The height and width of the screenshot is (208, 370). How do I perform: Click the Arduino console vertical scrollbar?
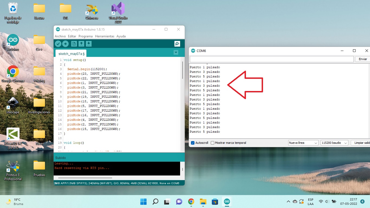pyautogui.click(x=182, y=169)
